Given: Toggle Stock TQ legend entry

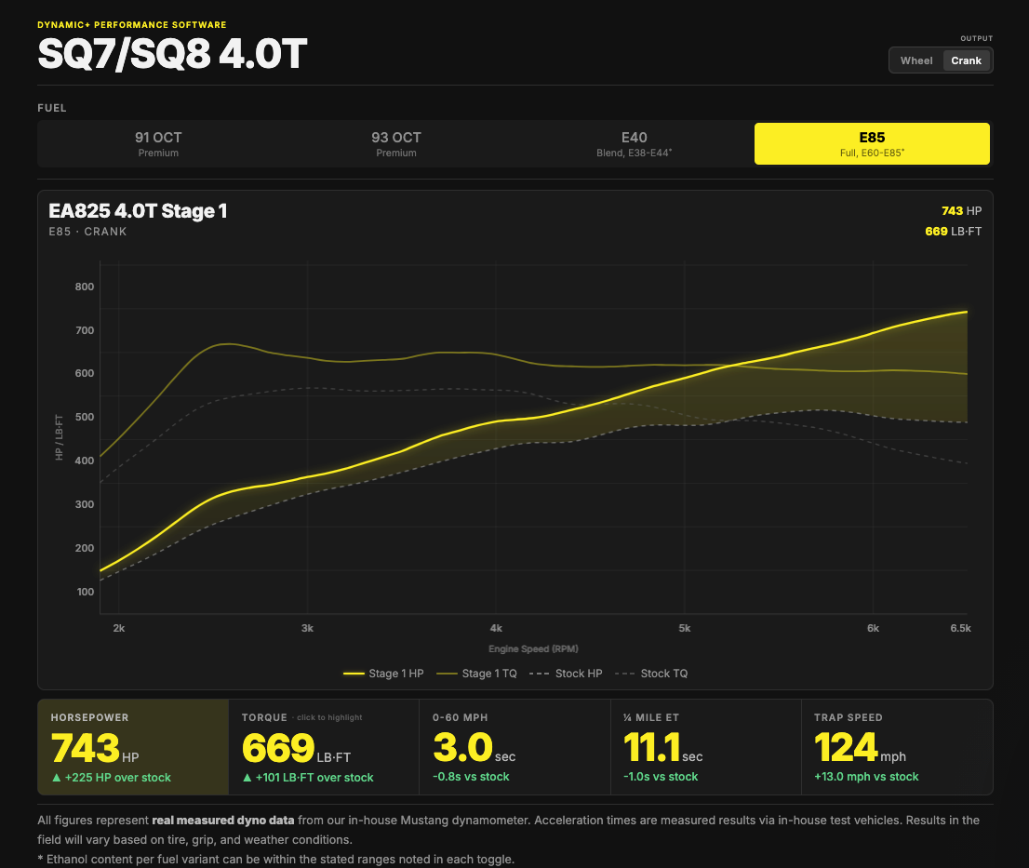Looking at the screenshot, I should [x=651, y=674].
